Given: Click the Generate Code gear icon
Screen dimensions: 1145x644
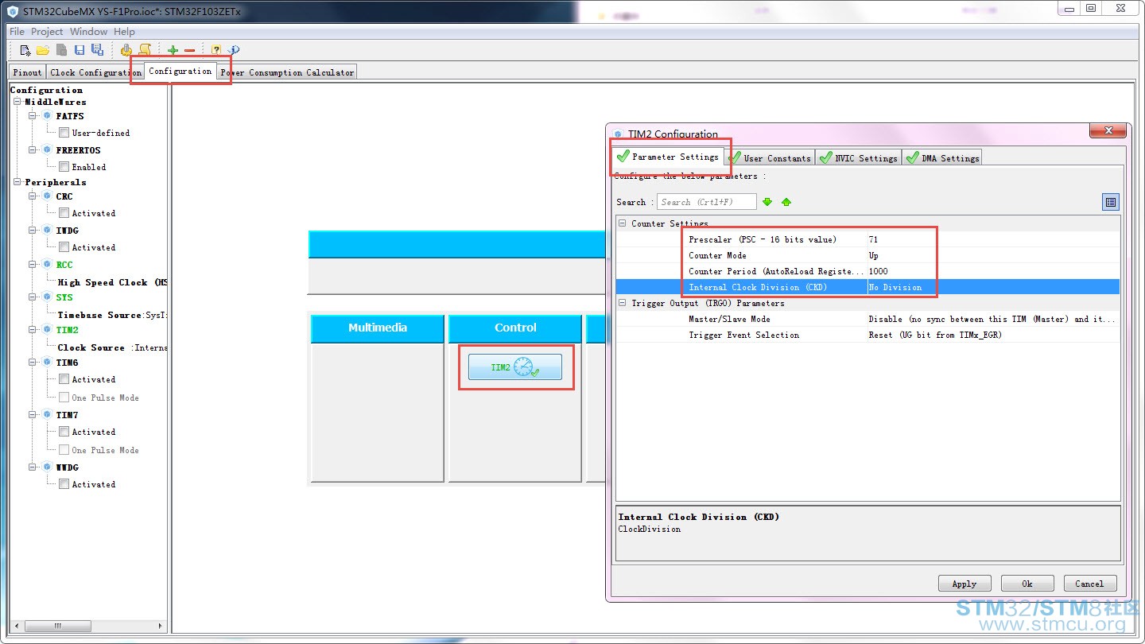Looking at the screenshot, I should [126, 50].
